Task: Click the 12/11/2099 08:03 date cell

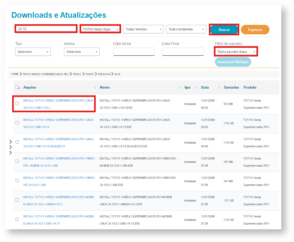Action: point(208,104)
